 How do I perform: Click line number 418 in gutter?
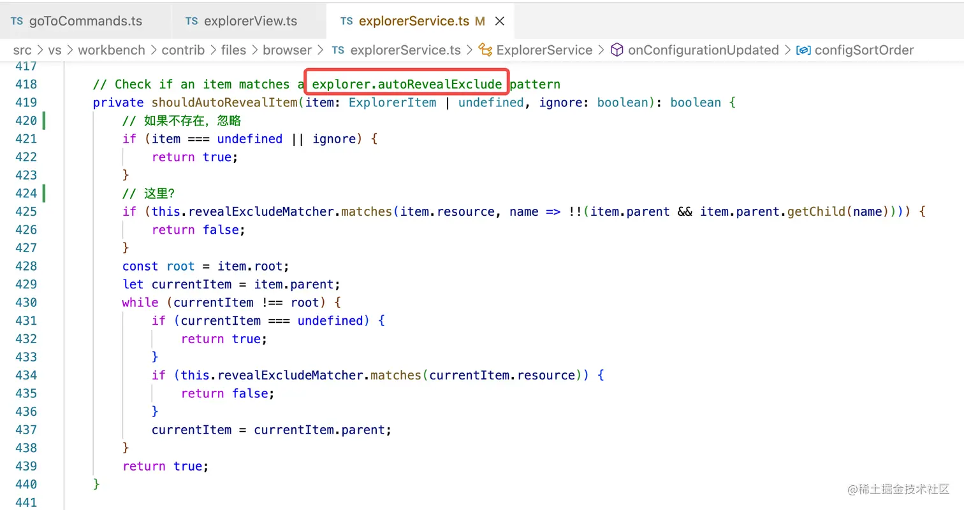point(26,84)
